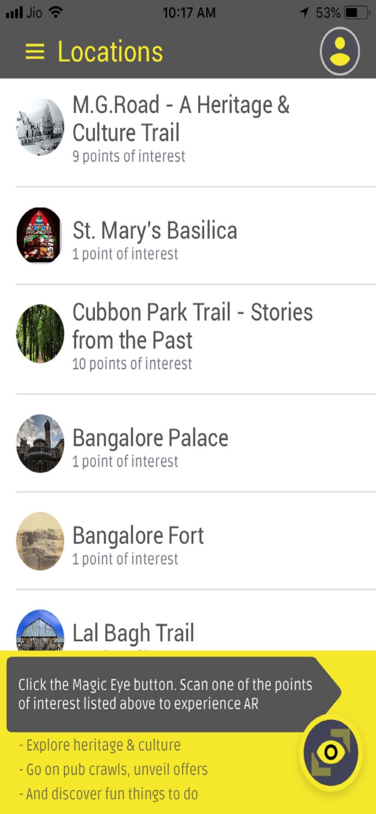Select the M.G.Road trail thumbnail image
This screenshot has width=376, height=814.
pyautogui.click(x=39, y=126)
